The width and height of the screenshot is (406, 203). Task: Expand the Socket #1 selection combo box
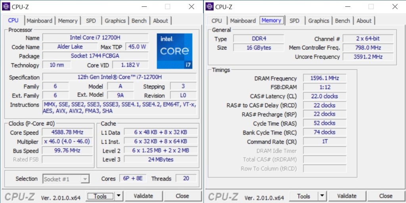click(85, 179)
